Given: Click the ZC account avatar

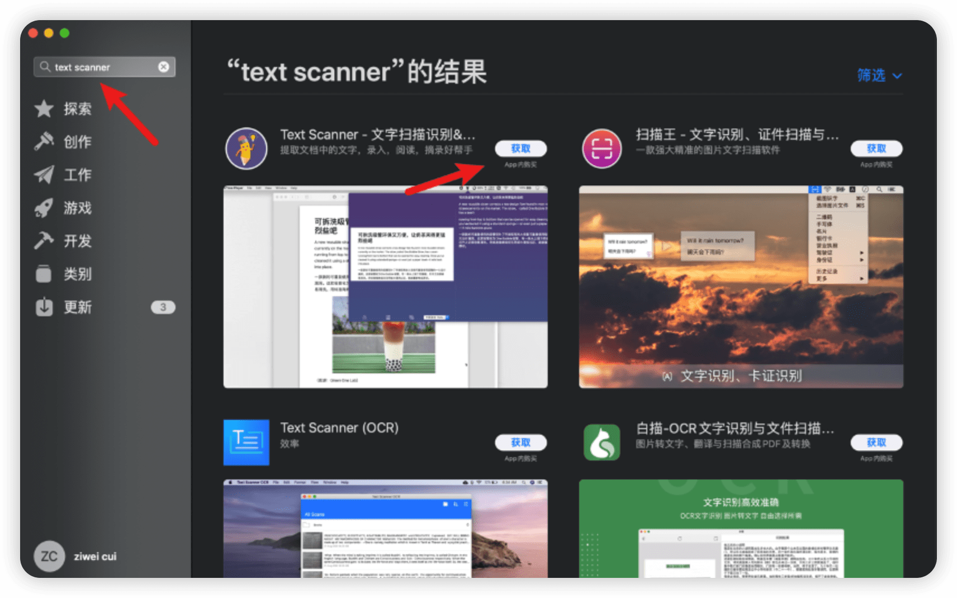Looking at the screenshot, I should coord(49,556).
